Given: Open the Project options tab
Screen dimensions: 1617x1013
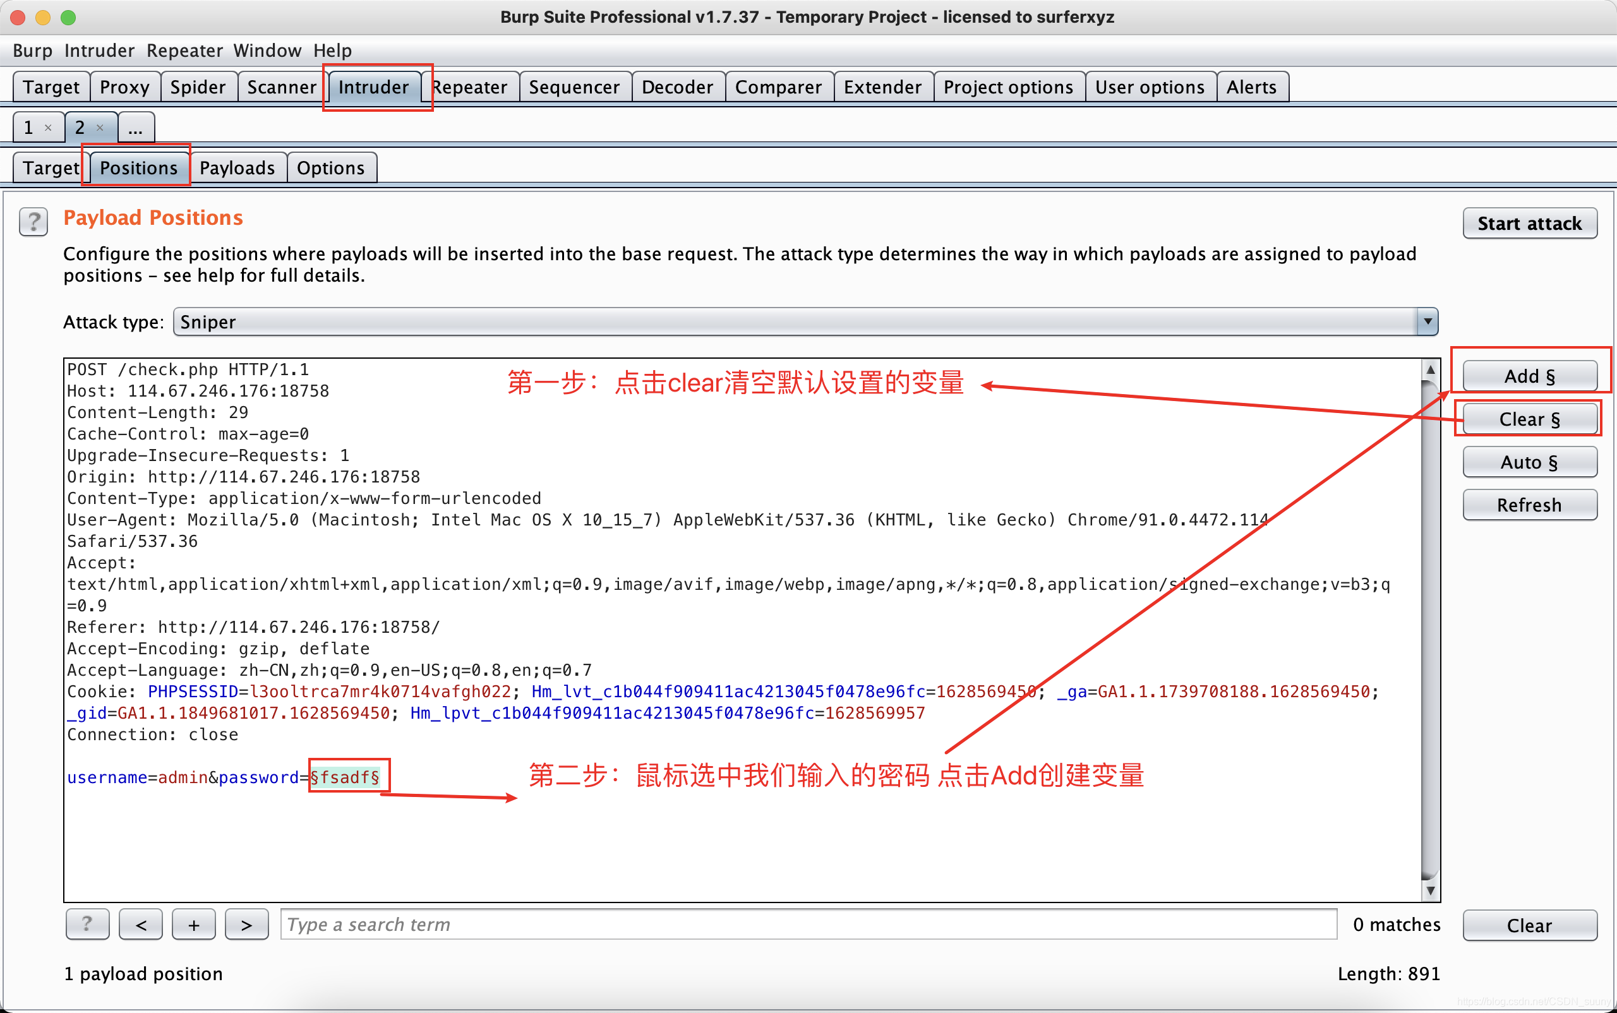Looking at the screenshot, I should pos(1009,87).
